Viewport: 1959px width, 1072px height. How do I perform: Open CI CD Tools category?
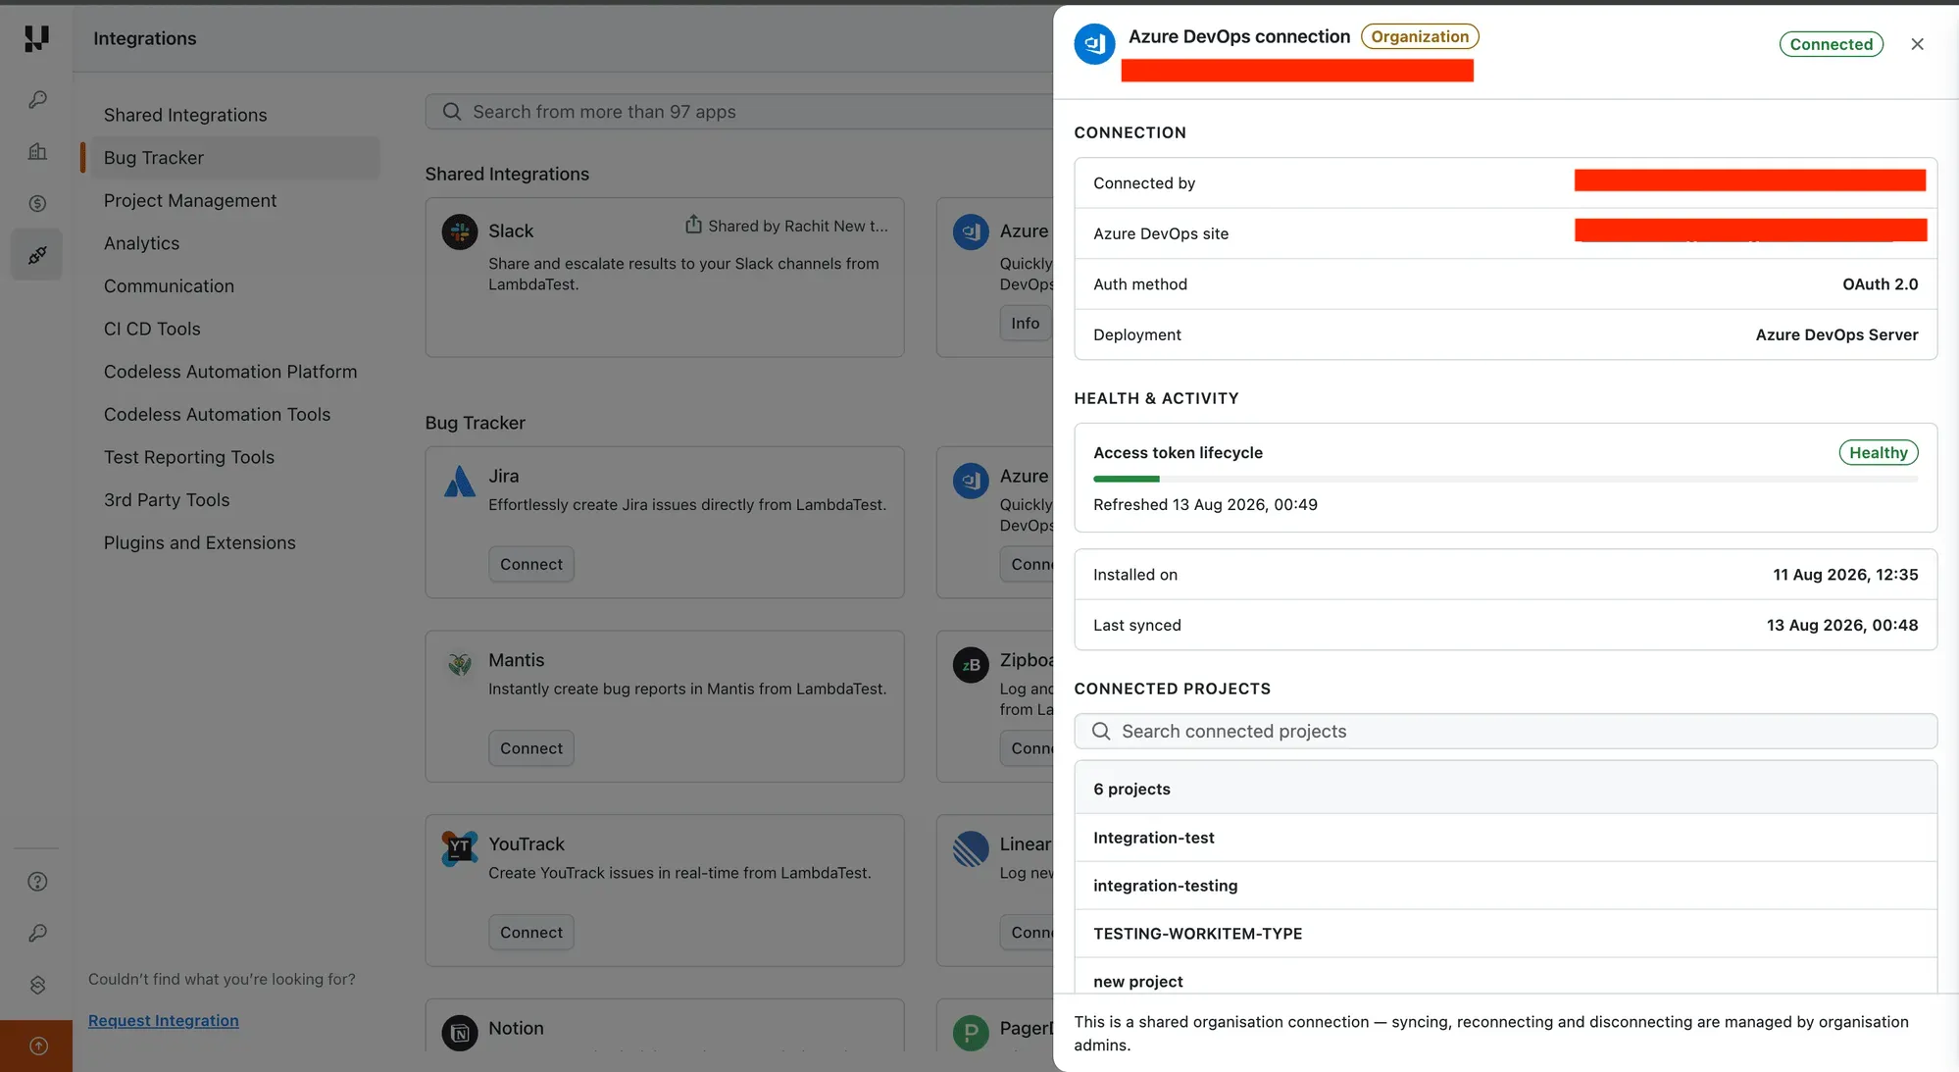click(x=152, y=329)
